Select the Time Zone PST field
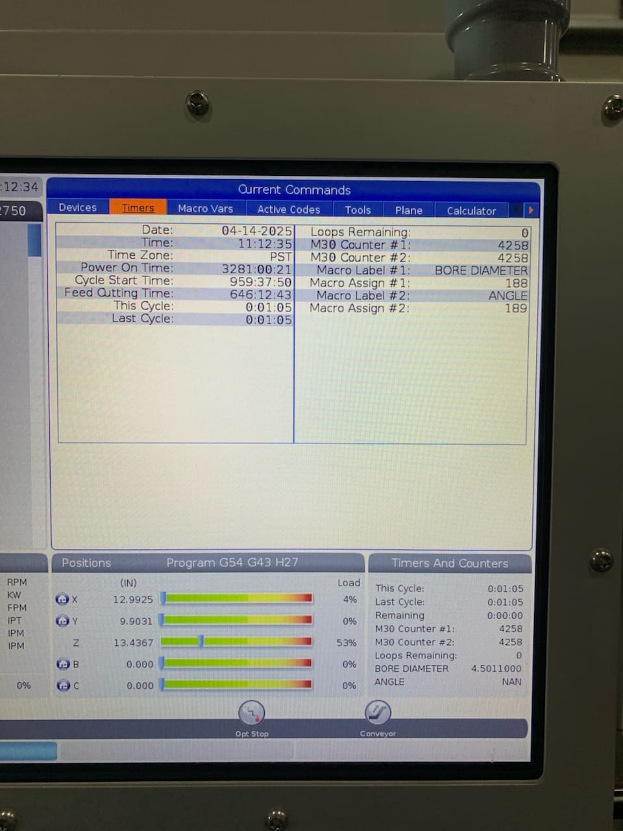The image size is (623, 831). (281, 256)
